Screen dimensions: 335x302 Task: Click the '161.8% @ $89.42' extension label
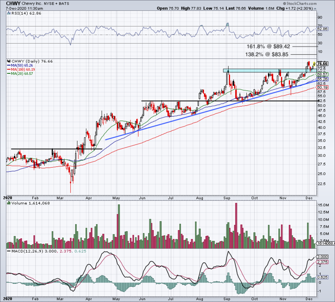click(x=268, y=47)
